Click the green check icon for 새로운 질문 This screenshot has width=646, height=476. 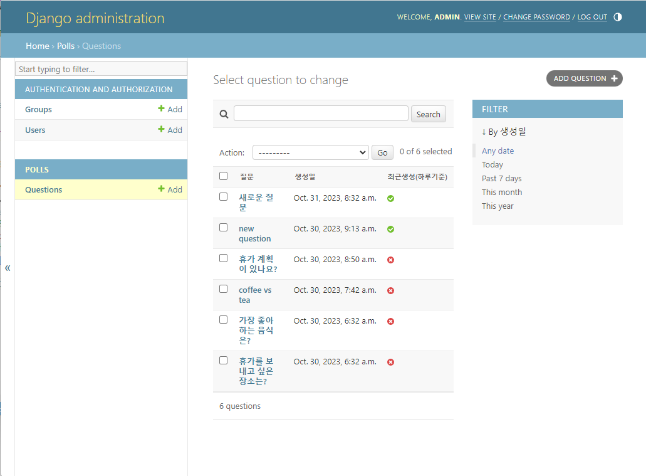point(390,198)
